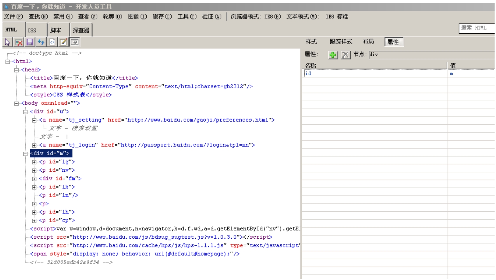Select the highlighted div id="m" row
The image size is (496, 280).
tap(51, 153)
